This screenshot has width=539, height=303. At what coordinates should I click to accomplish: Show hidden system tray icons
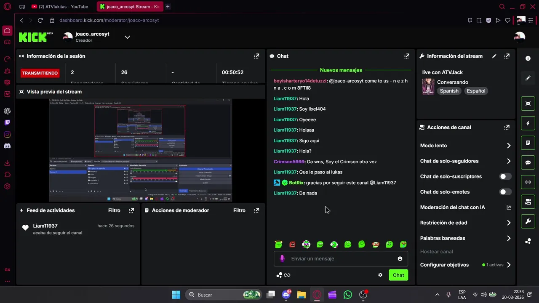[437, 295]
